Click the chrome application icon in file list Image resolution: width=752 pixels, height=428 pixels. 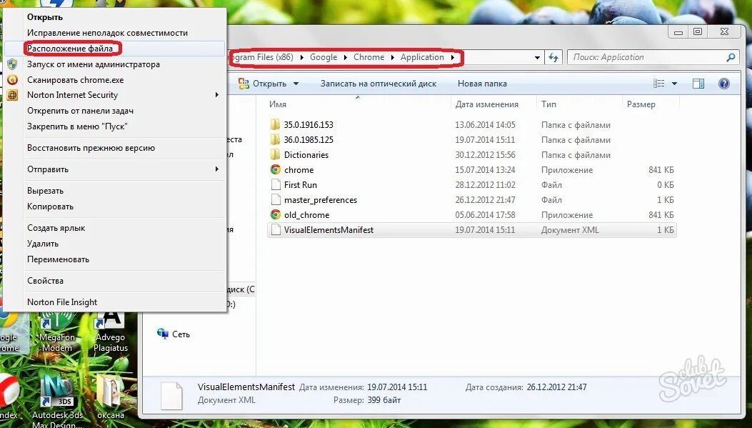tap(275, 169)
